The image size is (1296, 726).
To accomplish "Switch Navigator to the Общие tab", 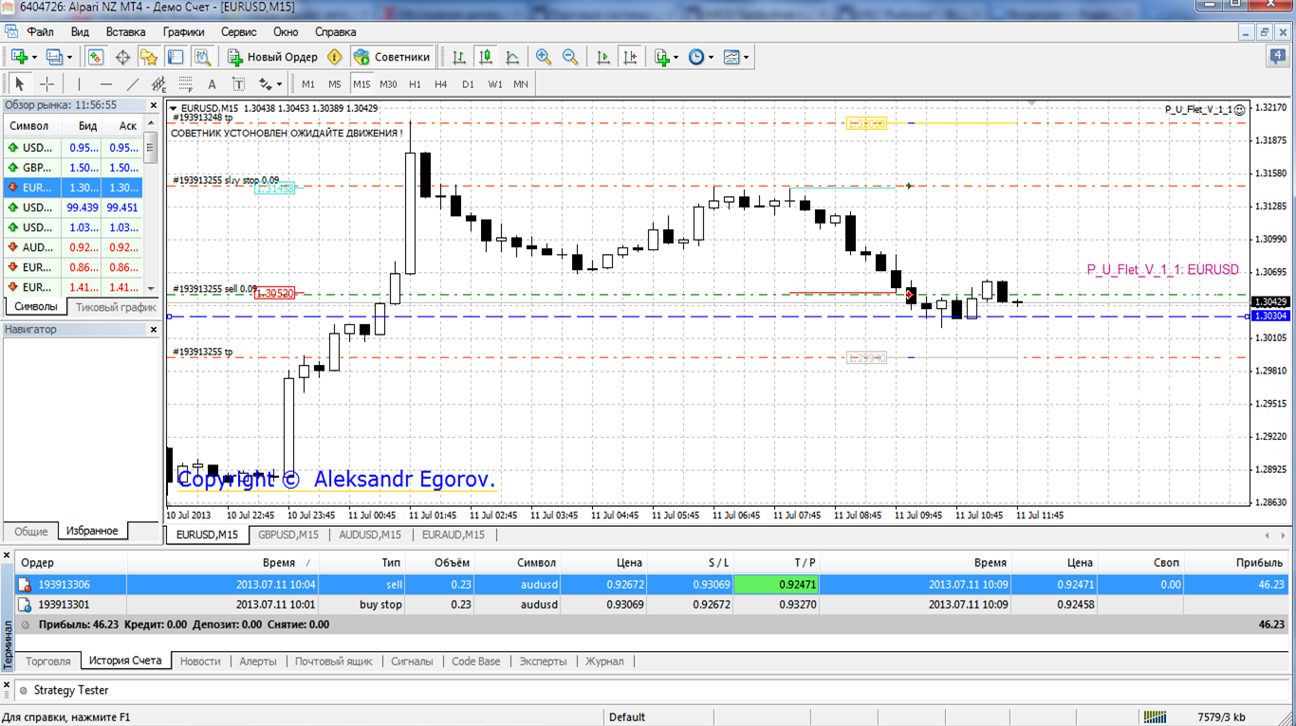I will 30,532.
